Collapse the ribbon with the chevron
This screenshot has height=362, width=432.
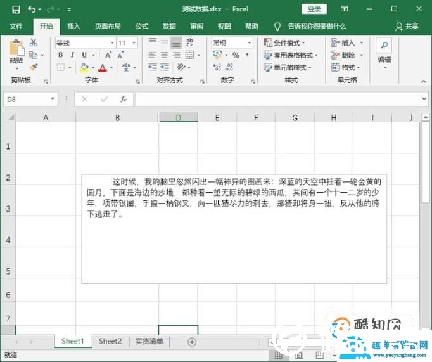[x=424, y=81]
